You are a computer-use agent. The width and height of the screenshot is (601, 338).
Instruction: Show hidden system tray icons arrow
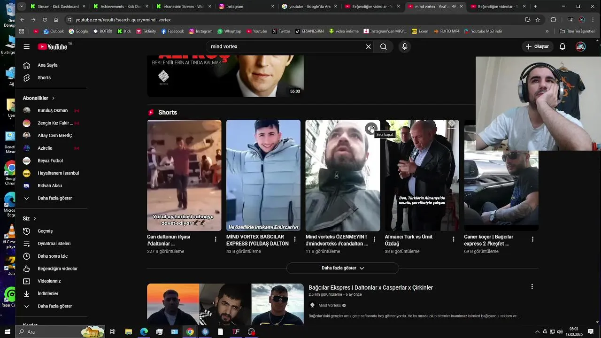click(537, 332)
